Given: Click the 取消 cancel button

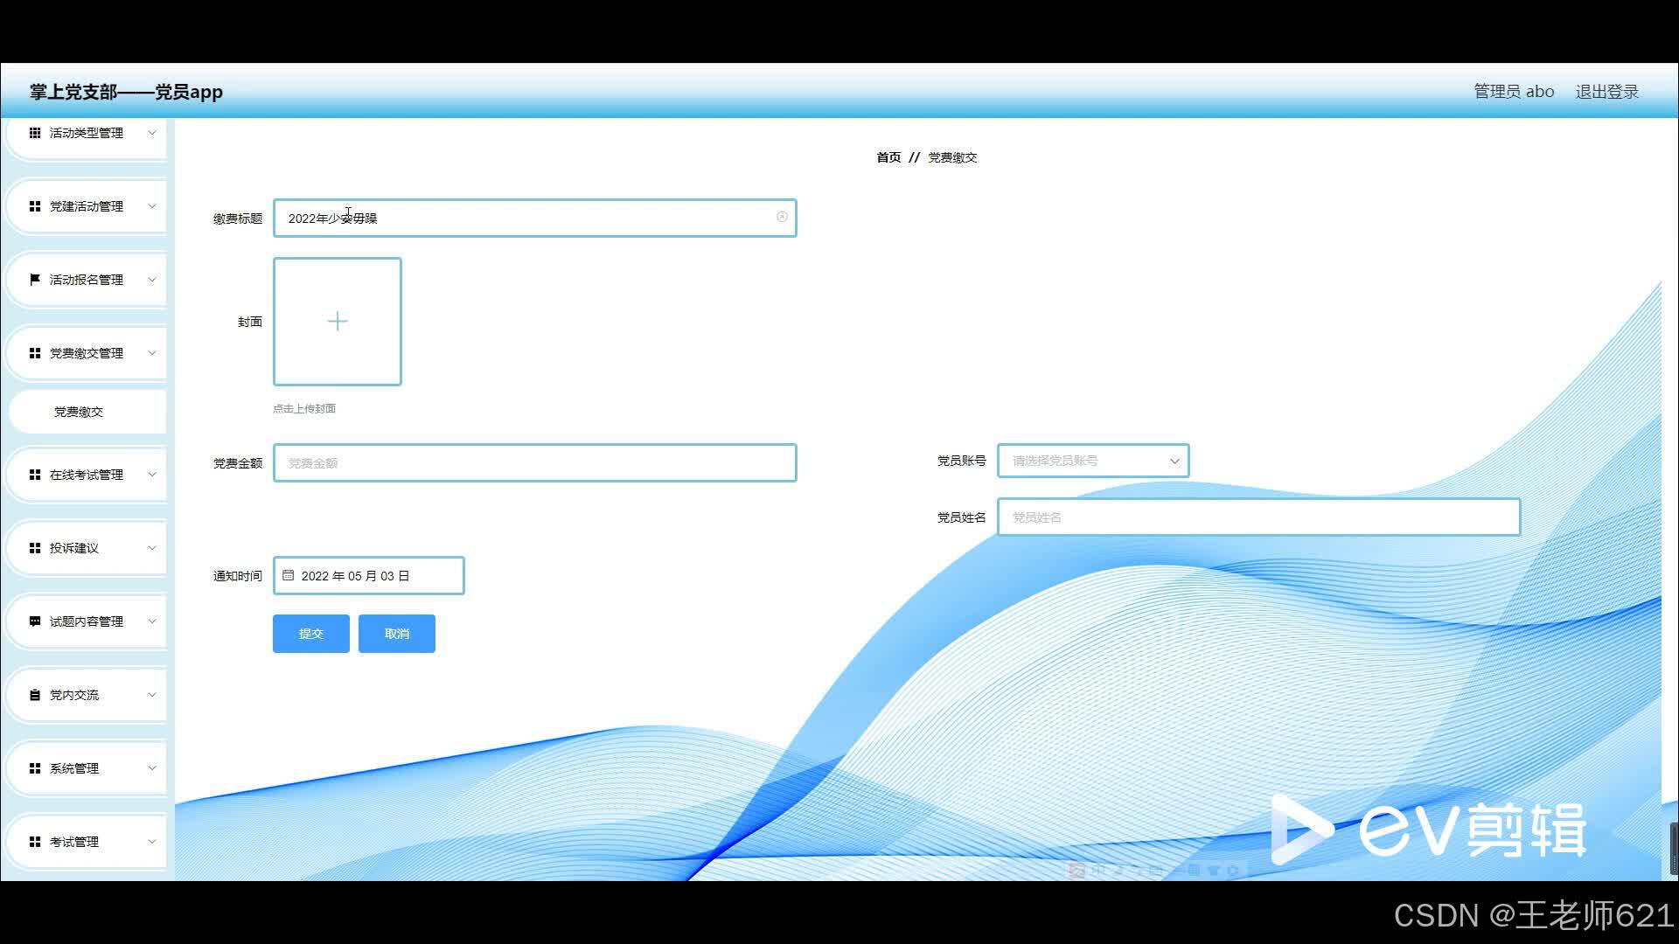Looking at the screenshot, I should click(x=396, y=634).
